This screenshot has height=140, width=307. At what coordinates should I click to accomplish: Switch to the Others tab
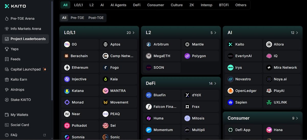(x=241, y=5)
